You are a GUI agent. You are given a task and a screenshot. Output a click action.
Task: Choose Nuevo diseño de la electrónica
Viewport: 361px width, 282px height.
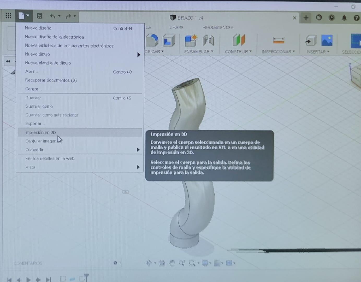(80, 37)
